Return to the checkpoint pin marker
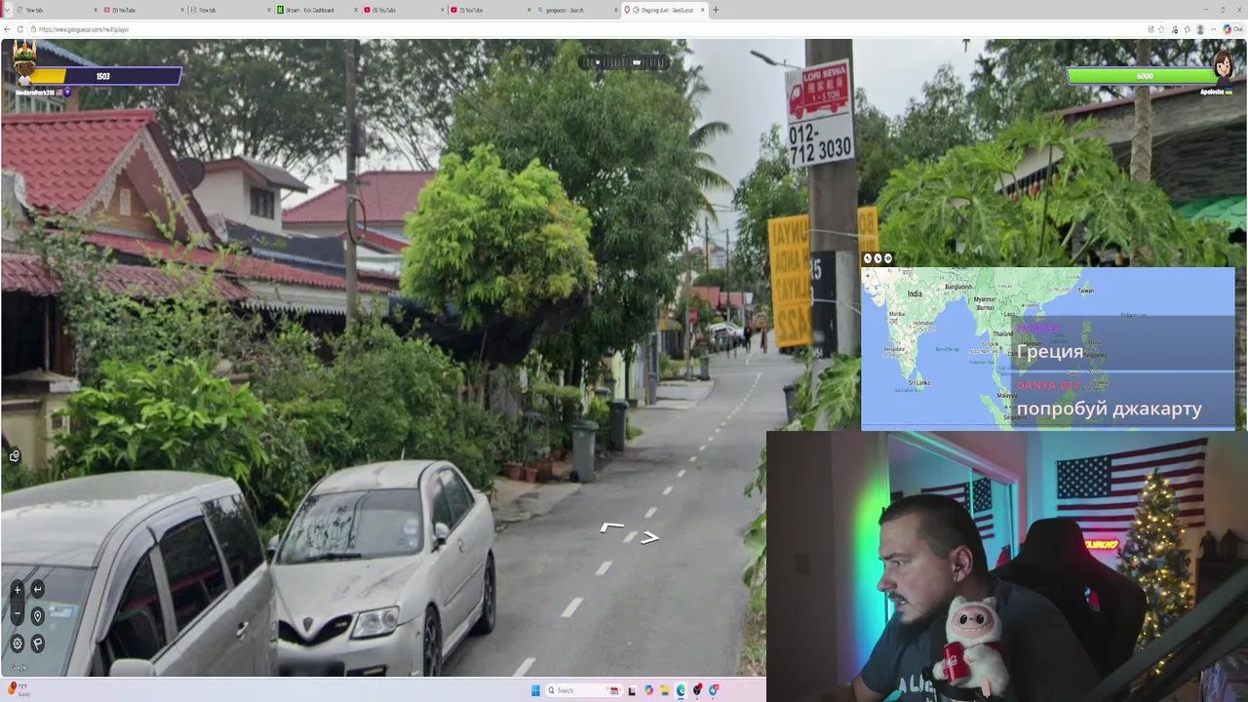 tap(37, 615)
